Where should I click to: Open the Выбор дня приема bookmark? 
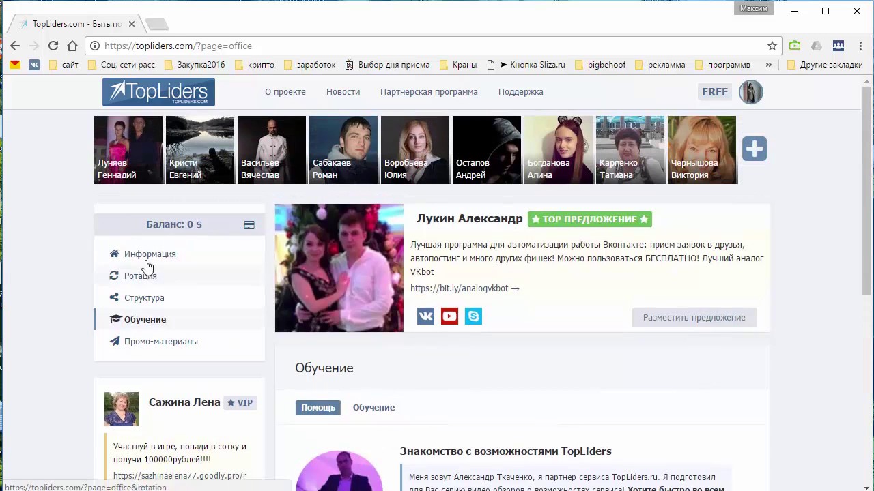[387, 65]
